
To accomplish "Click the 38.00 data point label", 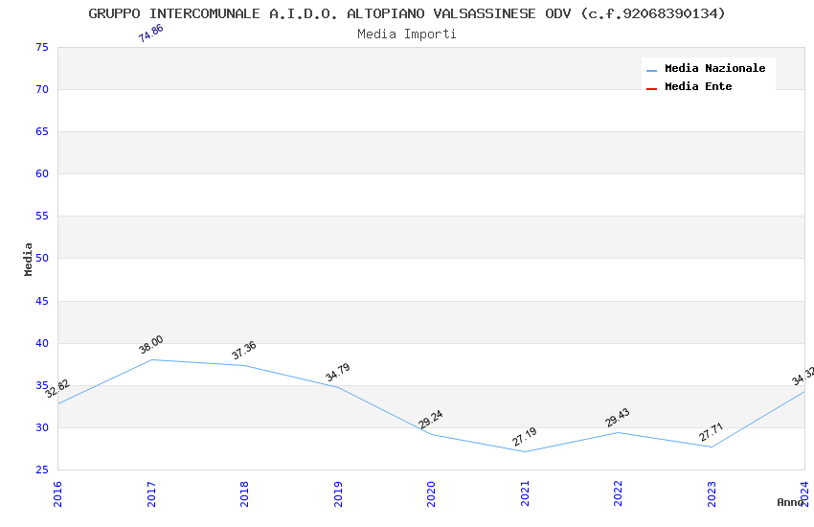I will (x=151, y=344).
